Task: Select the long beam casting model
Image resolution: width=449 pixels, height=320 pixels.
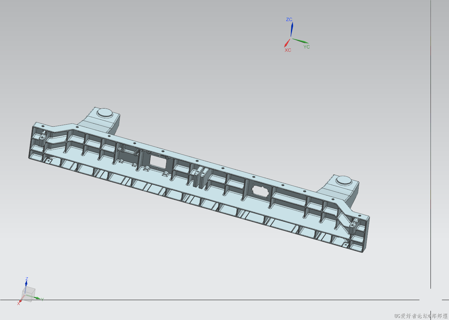Action: click(x=199, y=180)
